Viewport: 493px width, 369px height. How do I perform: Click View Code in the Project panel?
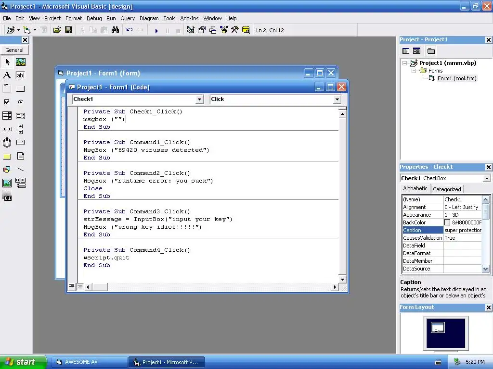click(x=406, y=51)
